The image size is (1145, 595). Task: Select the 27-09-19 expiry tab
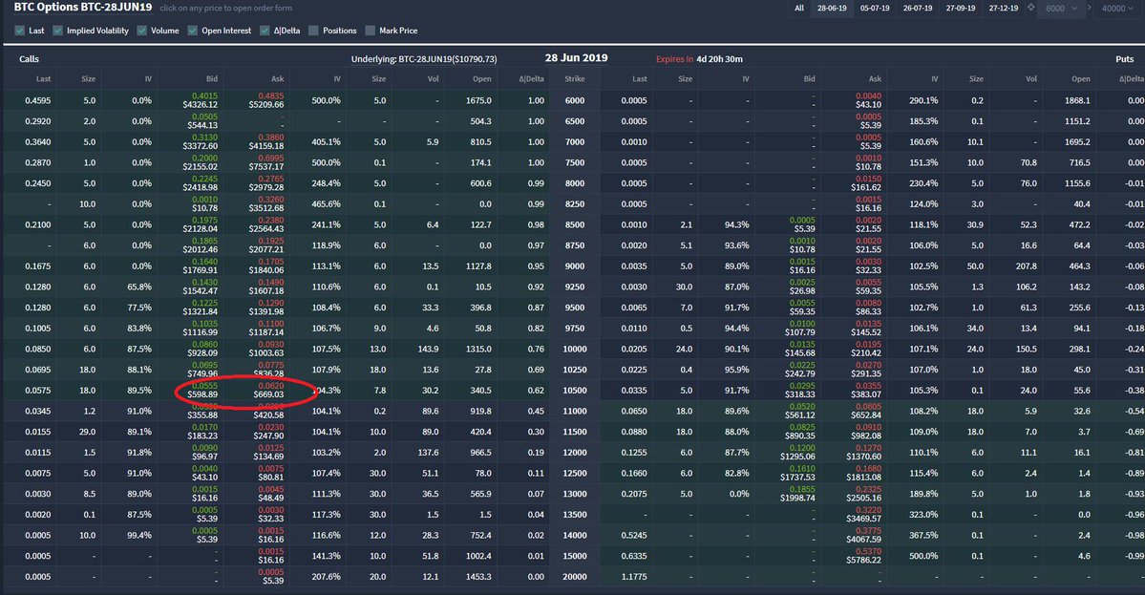[x=961, y=8]
